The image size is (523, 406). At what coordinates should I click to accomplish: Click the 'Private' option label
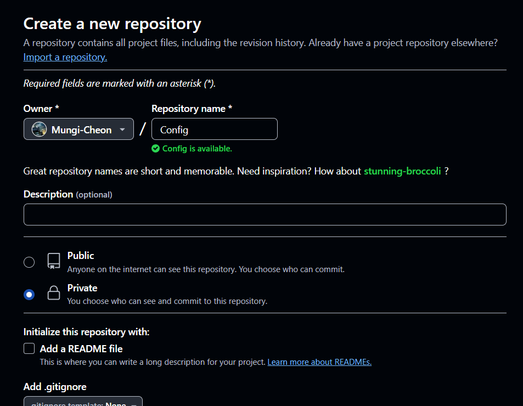[x=82, y=288]
